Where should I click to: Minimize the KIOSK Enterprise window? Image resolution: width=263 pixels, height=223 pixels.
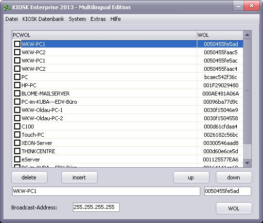(x=238, y=6)
